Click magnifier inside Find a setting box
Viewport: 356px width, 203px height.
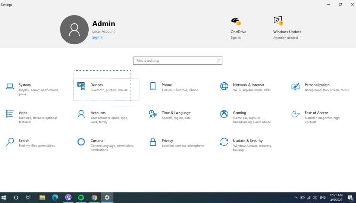click(218, 61)
